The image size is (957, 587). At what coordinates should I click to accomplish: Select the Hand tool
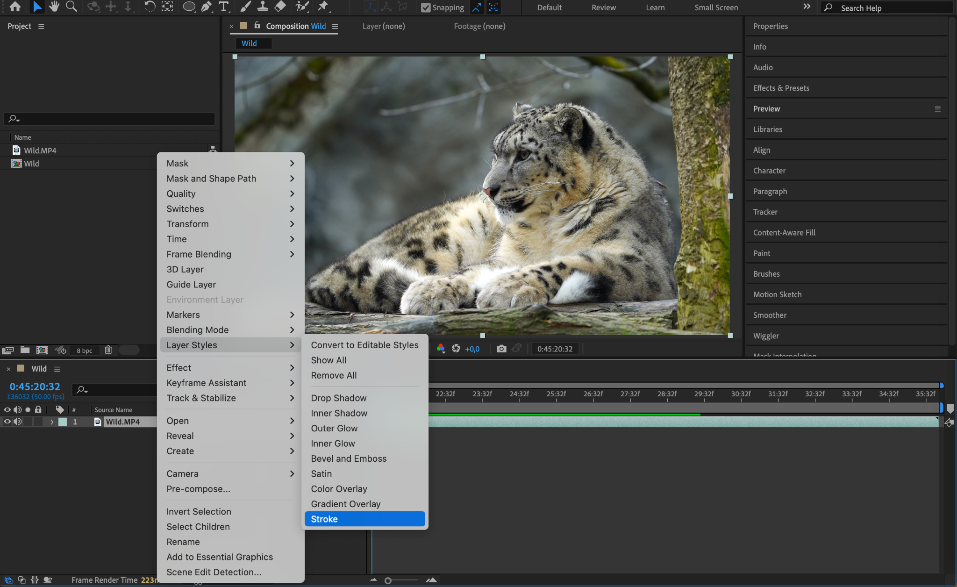point(54,7)
